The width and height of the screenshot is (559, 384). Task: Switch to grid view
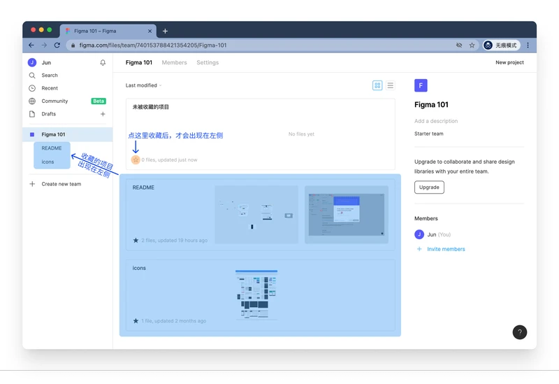377,85
